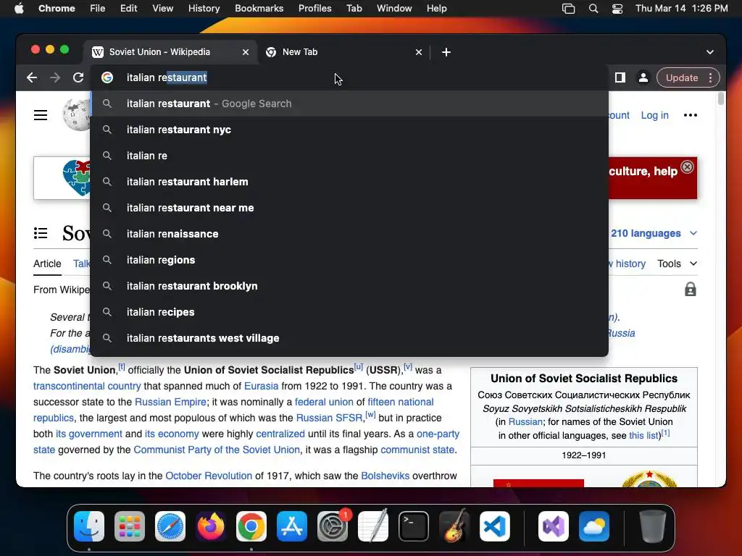Image resolution: width=742 pixels, height=556 pixels.
Task: Open the History menu in menu bar
Action: point(204,9)
